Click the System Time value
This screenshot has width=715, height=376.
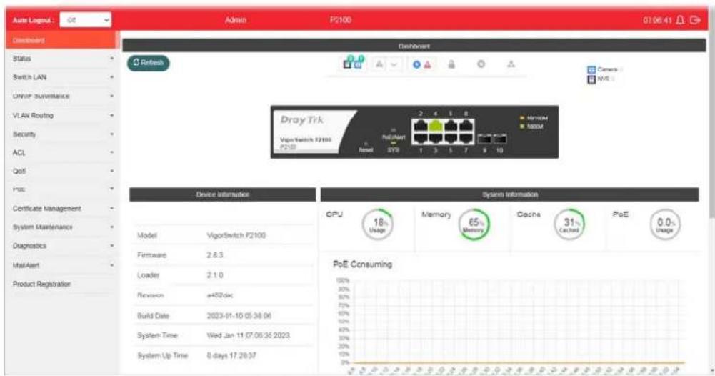[x=248, y=335]
